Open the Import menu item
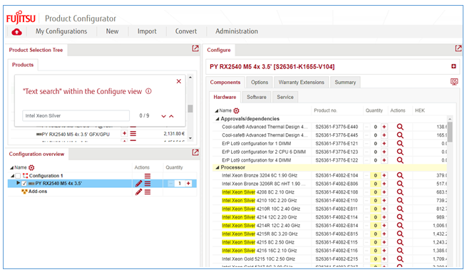This screenshot has height=272, width=467. tap(147, 31)
